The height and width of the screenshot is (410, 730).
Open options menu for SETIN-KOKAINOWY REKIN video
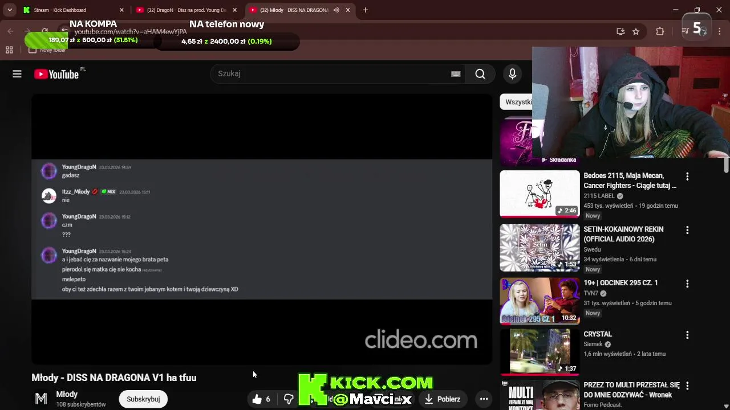[x=687, y=230]
